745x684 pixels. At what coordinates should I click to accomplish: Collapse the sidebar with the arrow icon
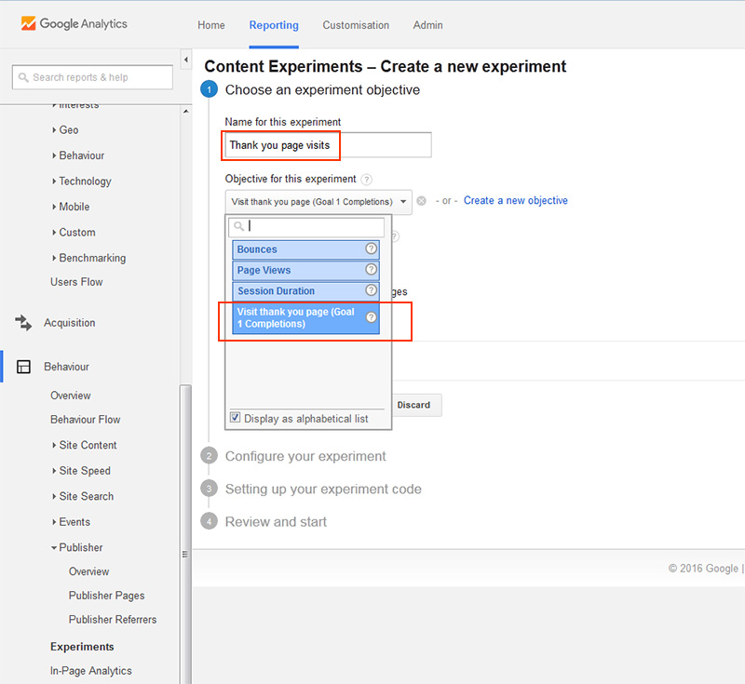(x=186, y=60)
